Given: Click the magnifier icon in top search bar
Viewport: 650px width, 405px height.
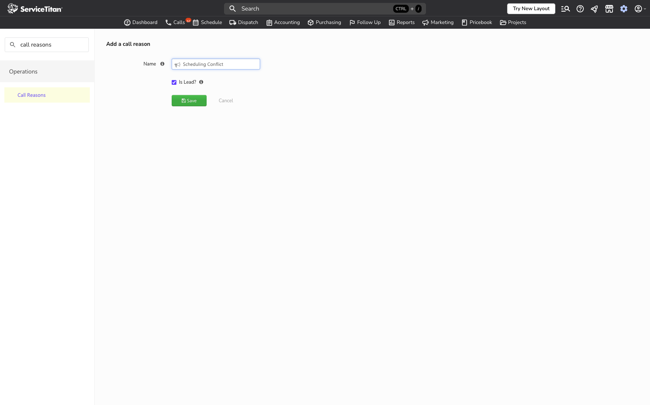Looking at the screenshot, I should 233,9.
